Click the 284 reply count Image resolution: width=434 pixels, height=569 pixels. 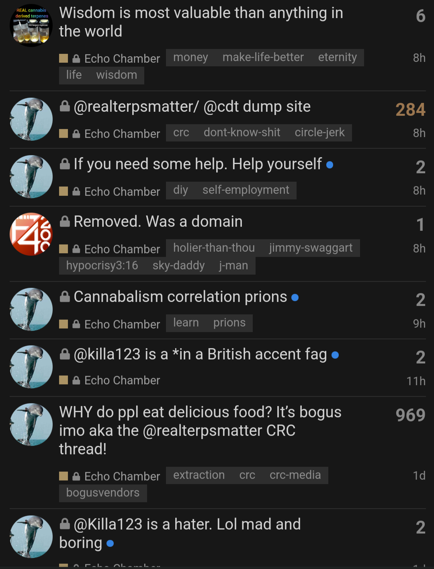click(410, 109)
